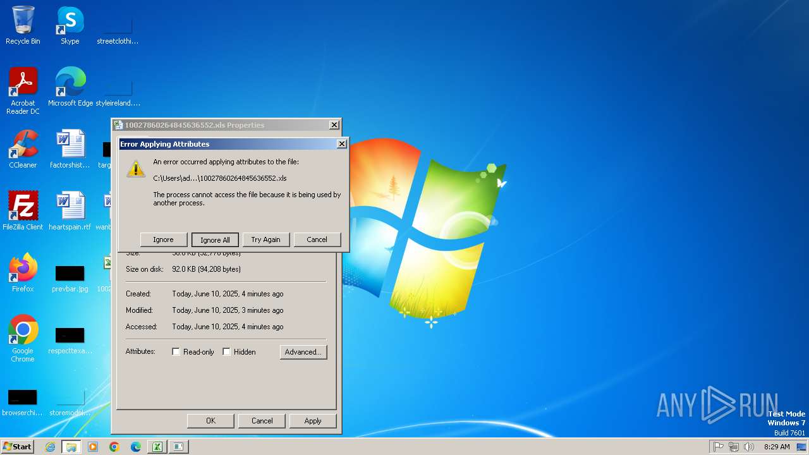Open the volume control tray icon
Viewport: 809px width, 455px height.
tap(749, 447)
